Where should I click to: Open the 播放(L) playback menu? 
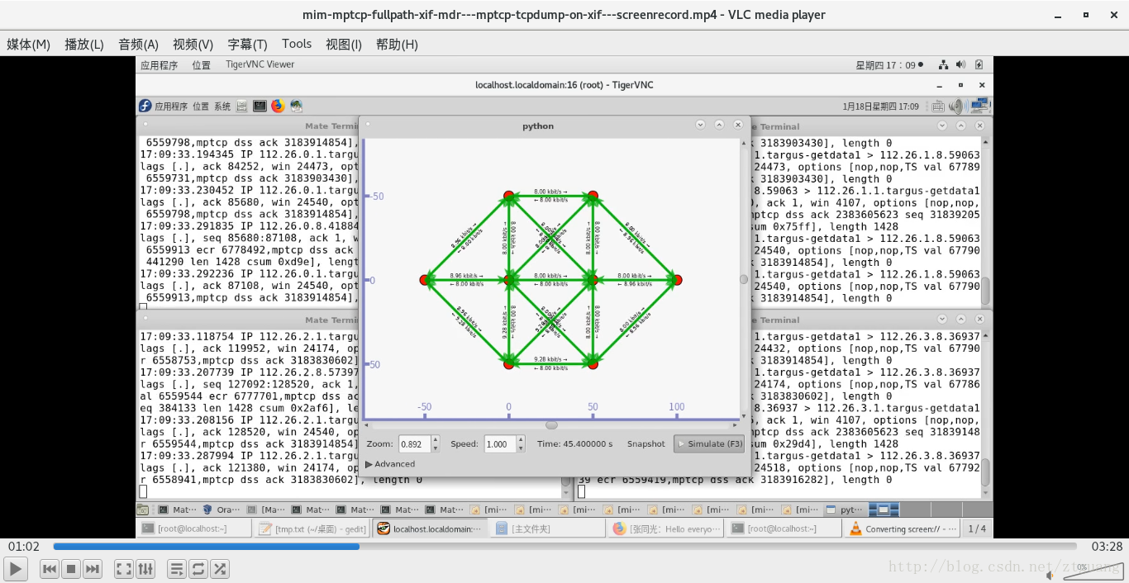click(x=84, y=45)
